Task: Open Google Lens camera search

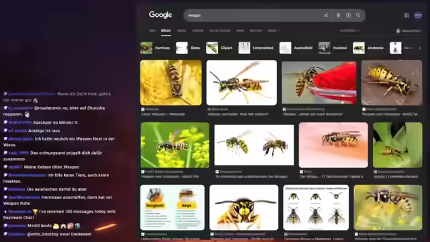Action: point(348,15)
